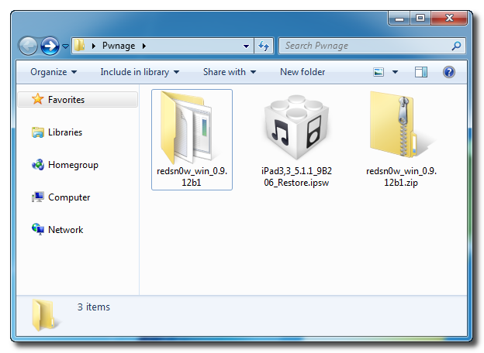Select Computer in navigation pane
The height and width of the screenshot is (353, 484).
coord(69,197)
